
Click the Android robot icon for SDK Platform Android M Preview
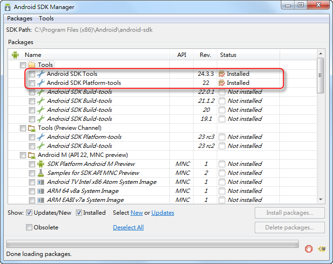(x=41, y=164)
